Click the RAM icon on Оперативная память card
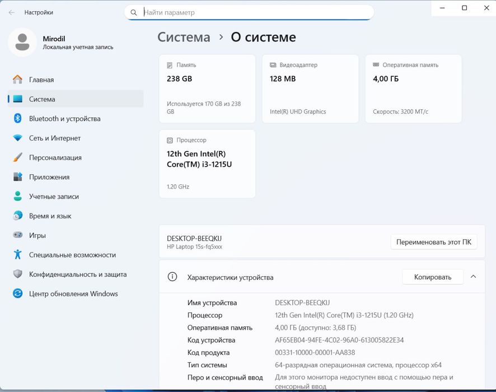 tap(376, 65)
